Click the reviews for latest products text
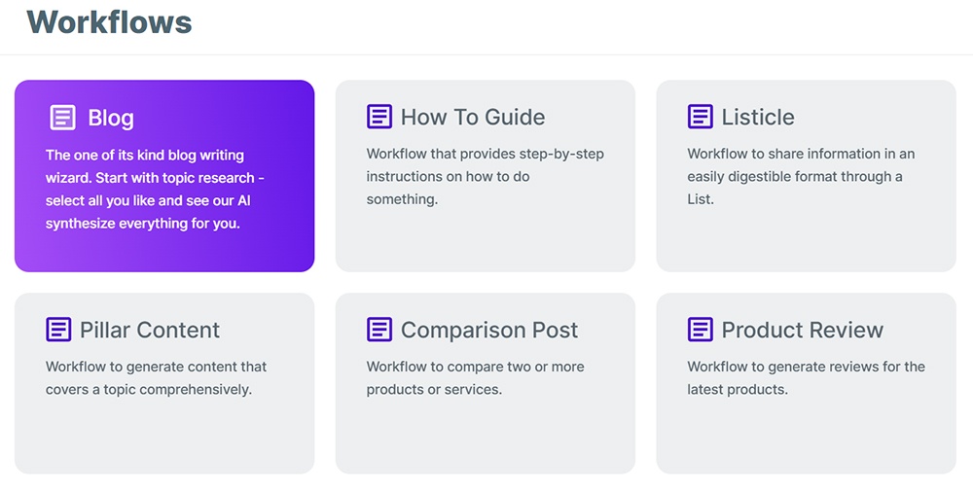 pos(806,378)
